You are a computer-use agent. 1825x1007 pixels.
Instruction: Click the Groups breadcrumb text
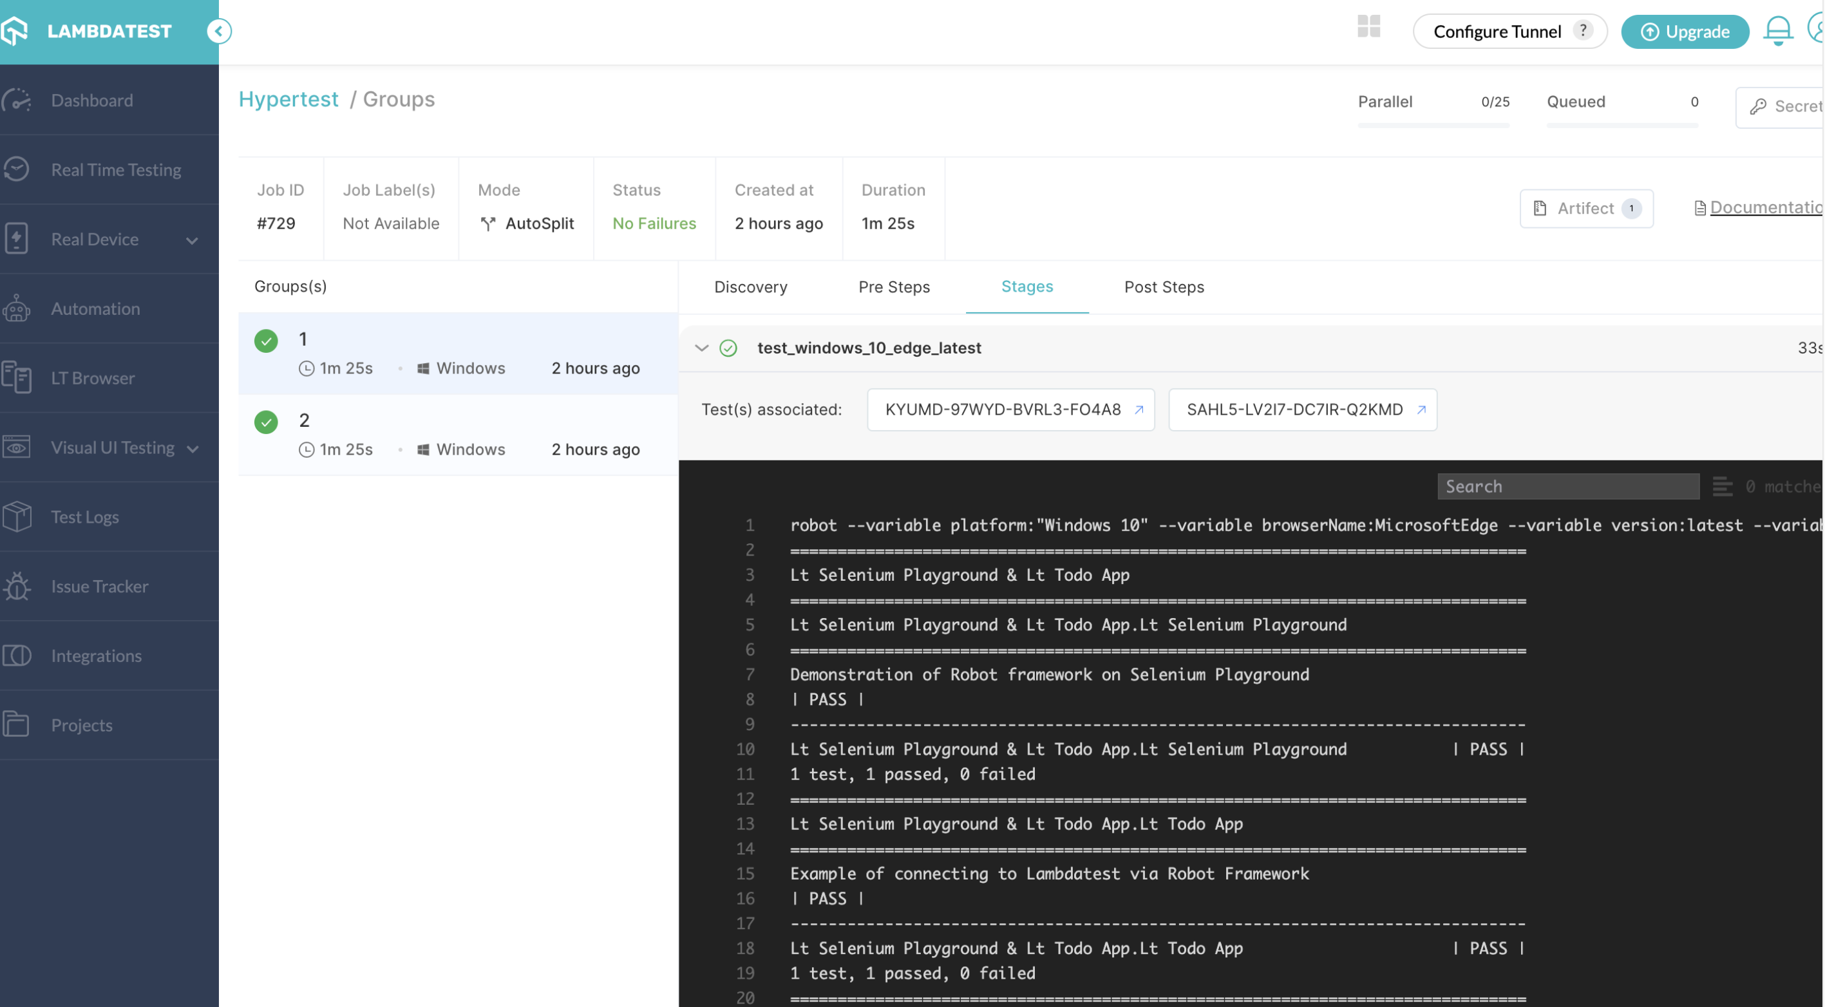click(x=399, y=99)
